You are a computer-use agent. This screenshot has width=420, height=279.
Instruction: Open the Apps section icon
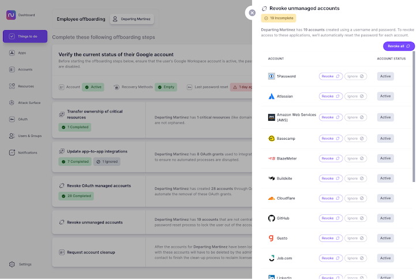[13, 53]
